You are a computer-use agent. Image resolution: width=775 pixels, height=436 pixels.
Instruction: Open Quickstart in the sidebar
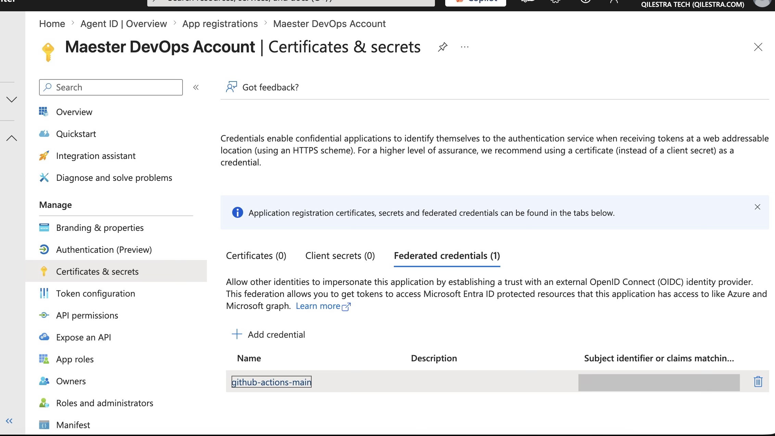pos(76,134)
